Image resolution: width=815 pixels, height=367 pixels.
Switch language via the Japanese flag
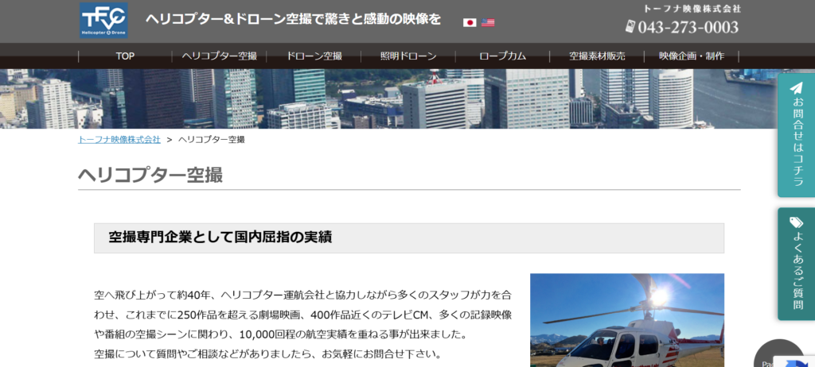470,22
